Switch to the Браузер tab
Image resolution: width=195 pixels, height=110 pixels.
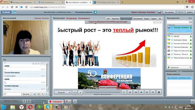pos(115,19)
